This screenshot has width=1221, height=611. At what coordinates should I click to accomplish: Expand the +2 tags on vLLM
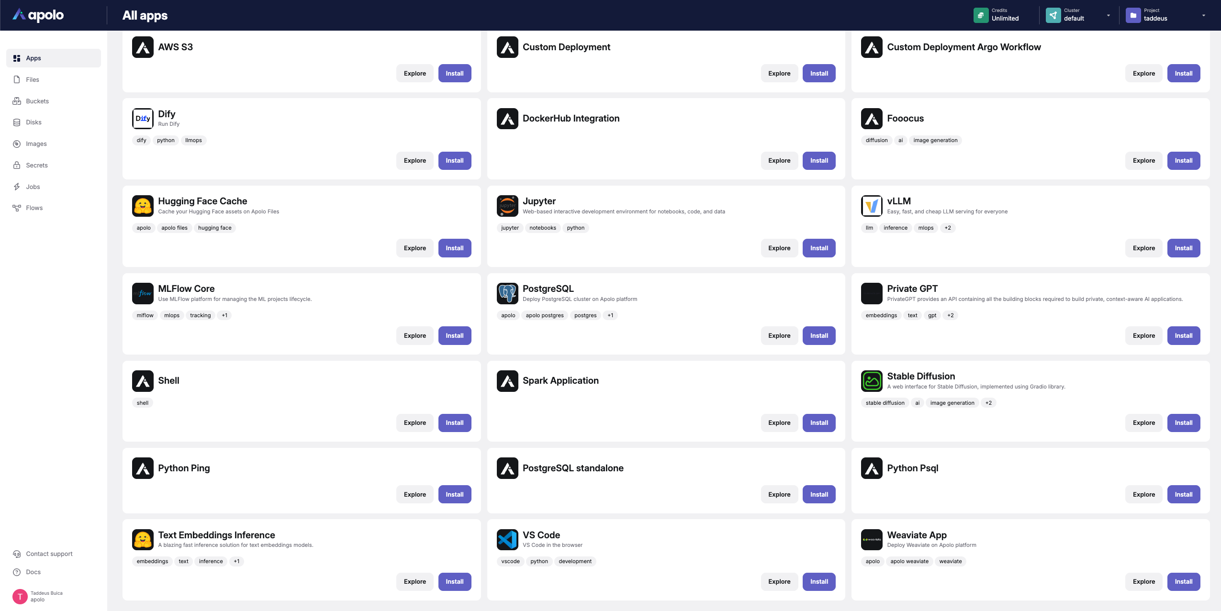948,228
